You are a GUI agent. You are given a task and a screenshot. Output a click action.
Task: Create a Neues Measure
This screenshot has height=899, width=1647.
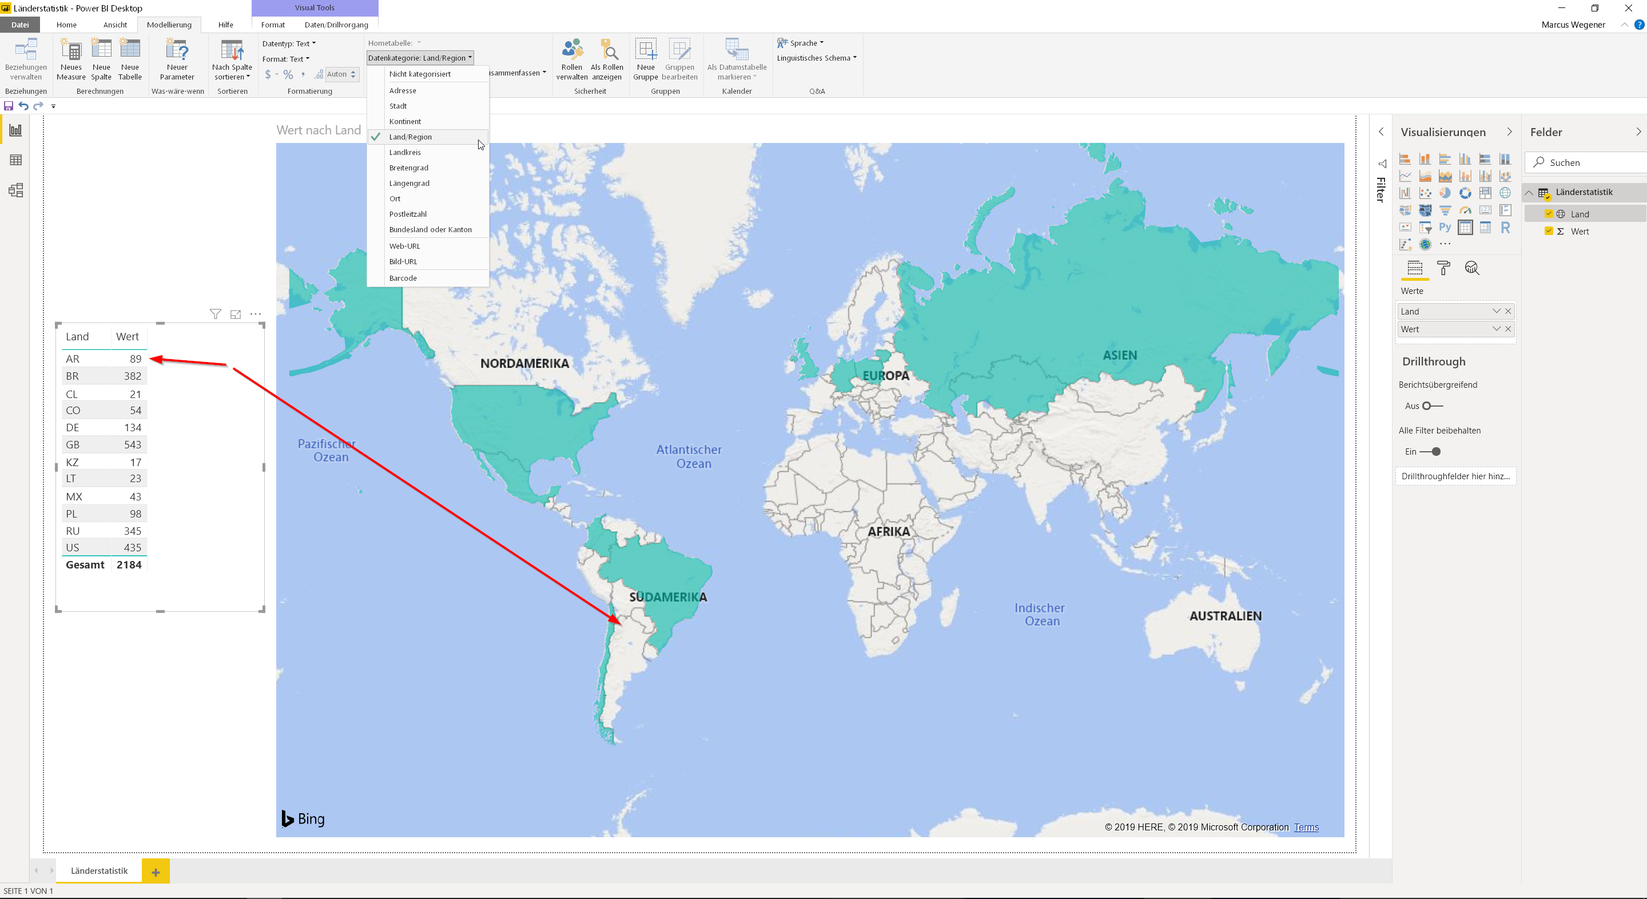click(71, 59)
